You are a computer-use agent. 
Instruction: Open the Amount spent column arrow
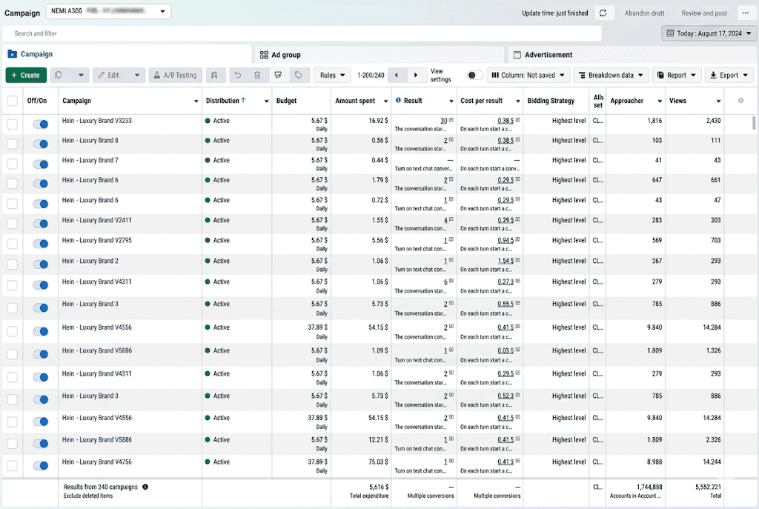coord(385,101)
